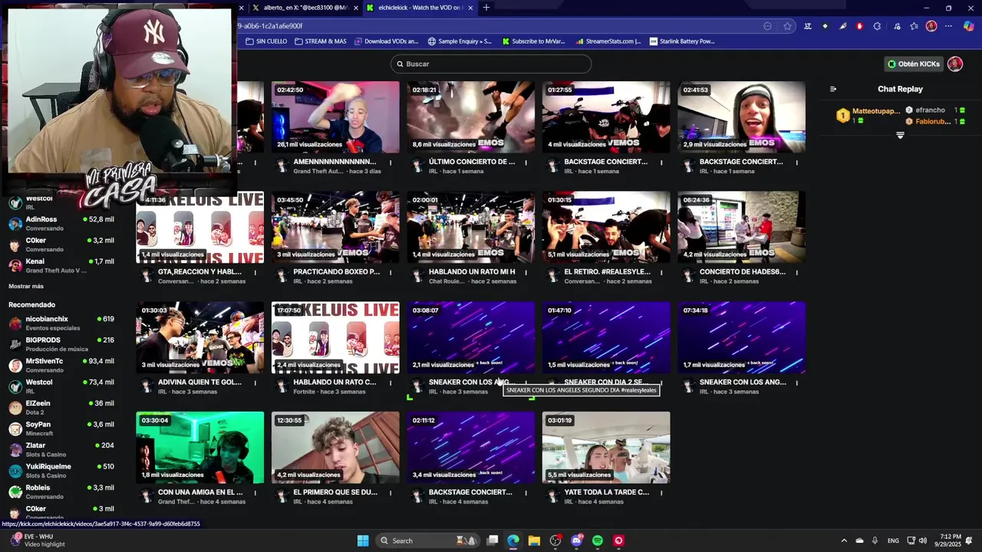Open the browser Favorites icon
This screenshot has width=982, height=552.
coord(914,26)
